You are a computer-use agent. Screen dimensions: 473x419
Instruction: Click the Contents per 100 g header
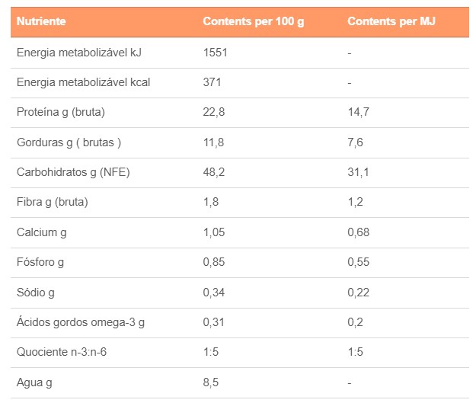point(253,21)
